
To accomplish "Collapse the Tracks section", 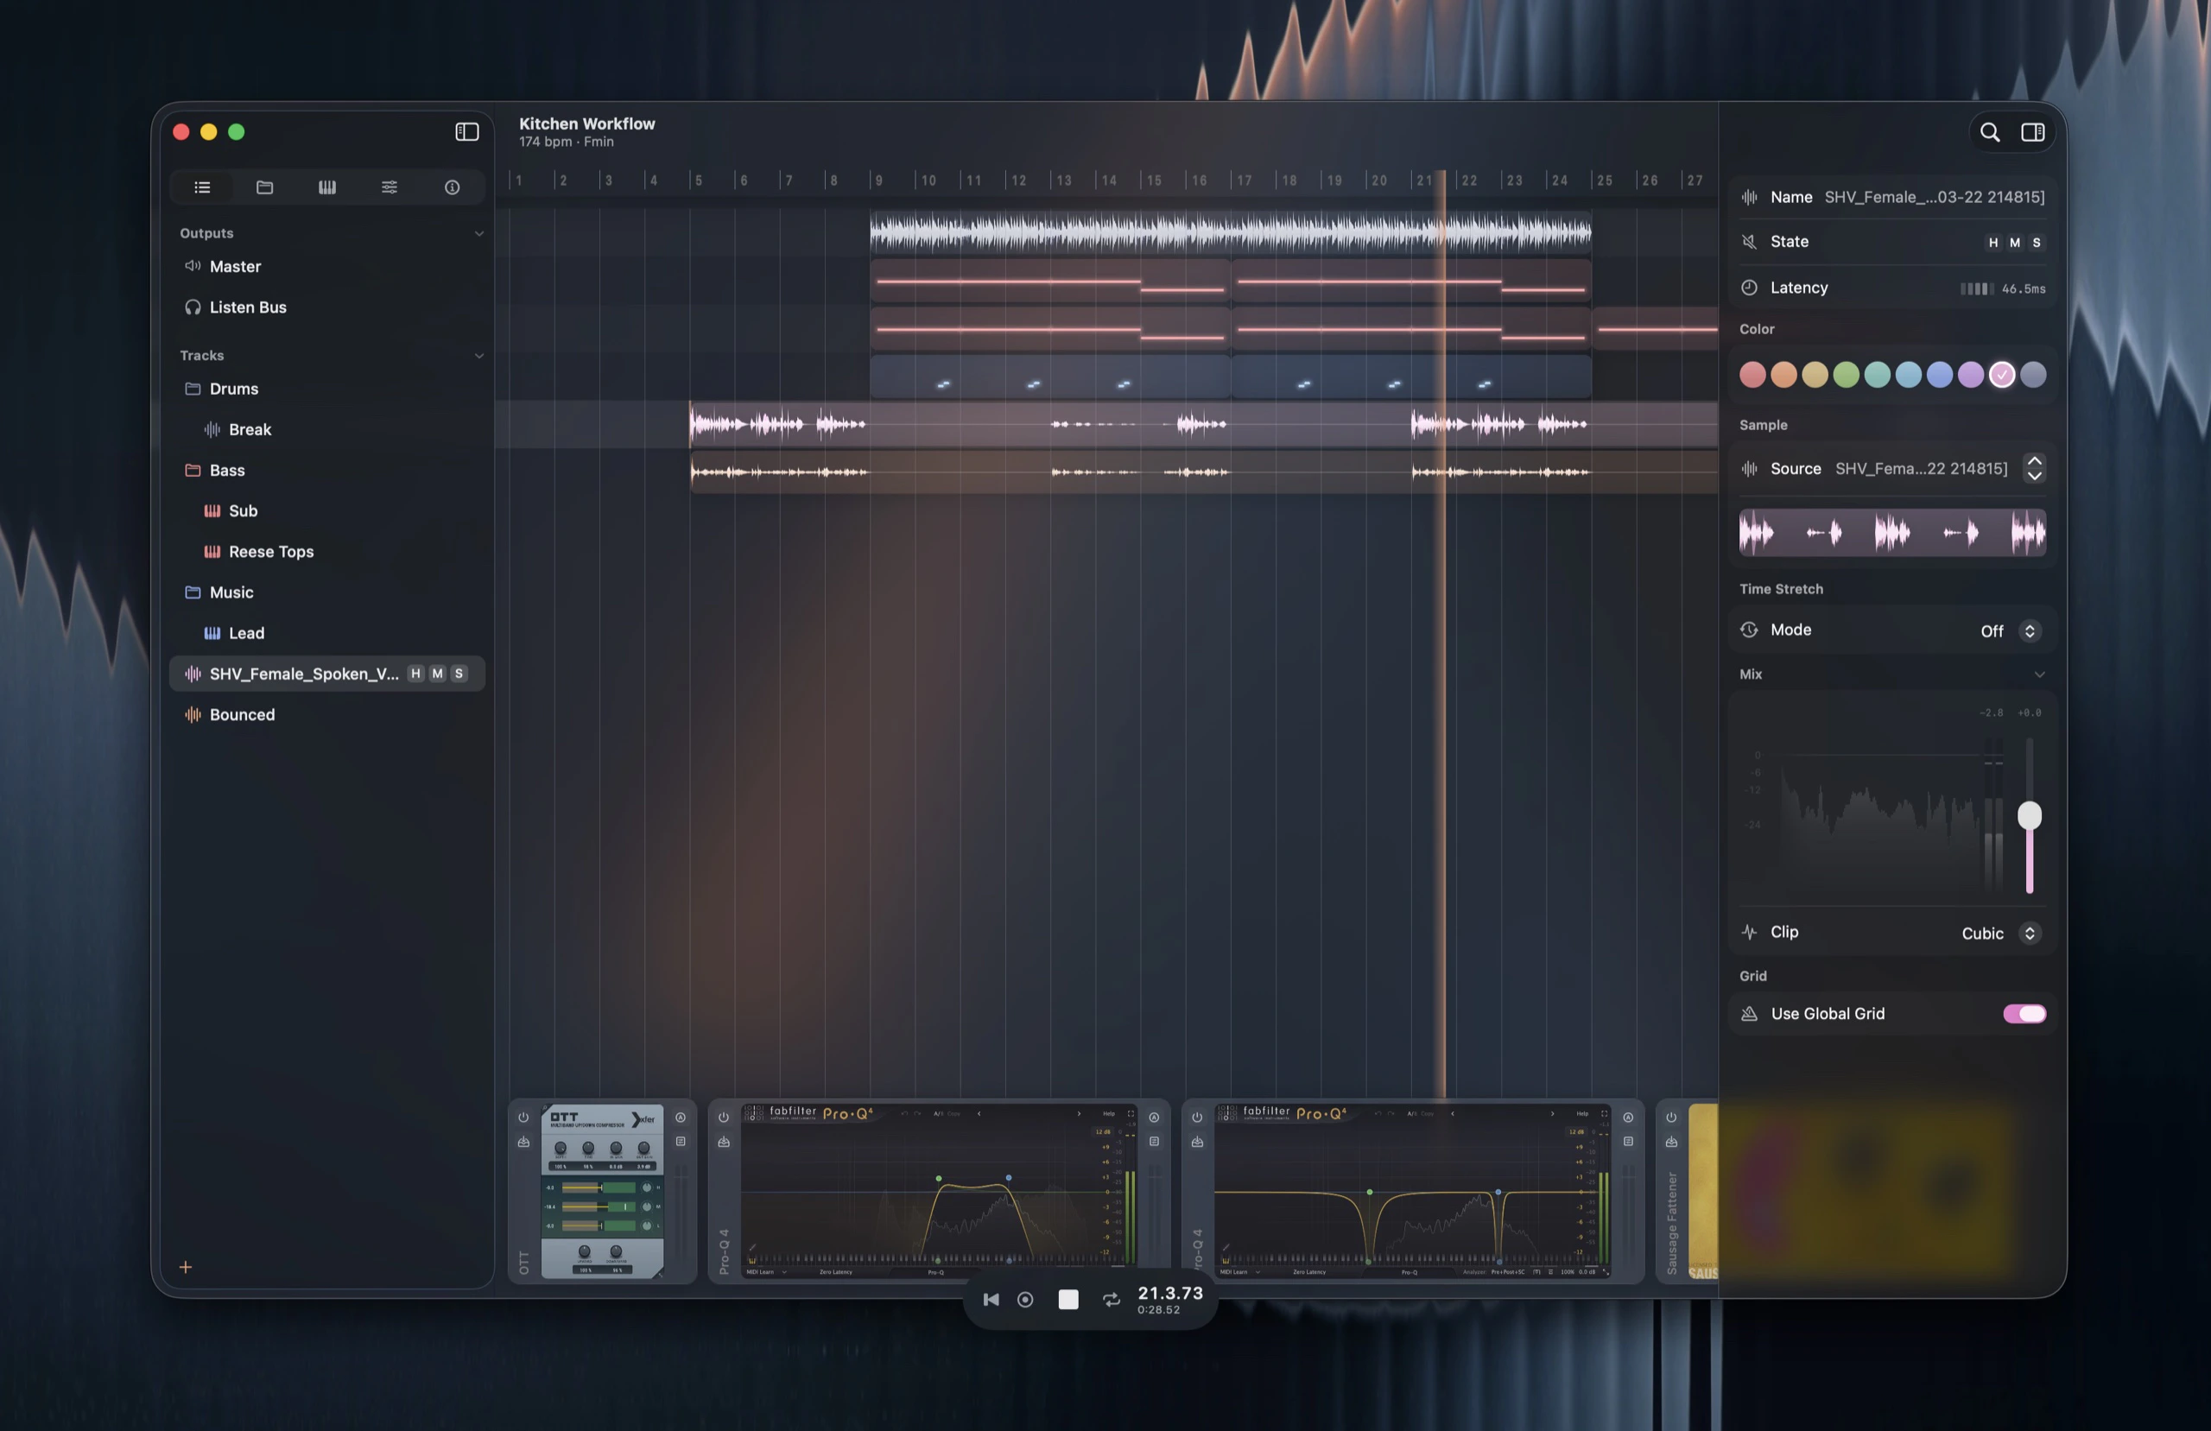I will (479, 355).
